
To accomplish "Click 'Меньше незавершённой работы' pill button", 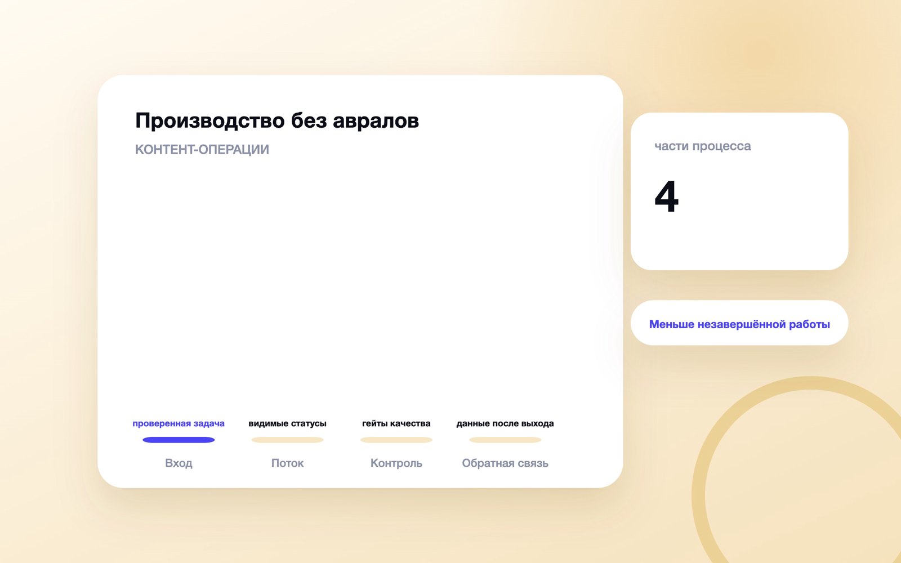I will [x=739, y=323].
